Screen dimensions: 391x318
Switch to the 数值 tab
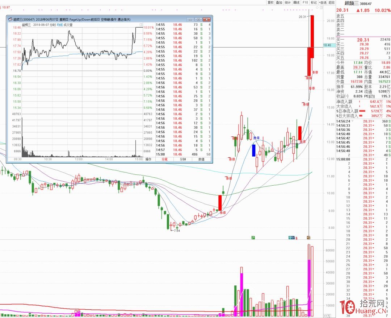[x=201, y=159]
